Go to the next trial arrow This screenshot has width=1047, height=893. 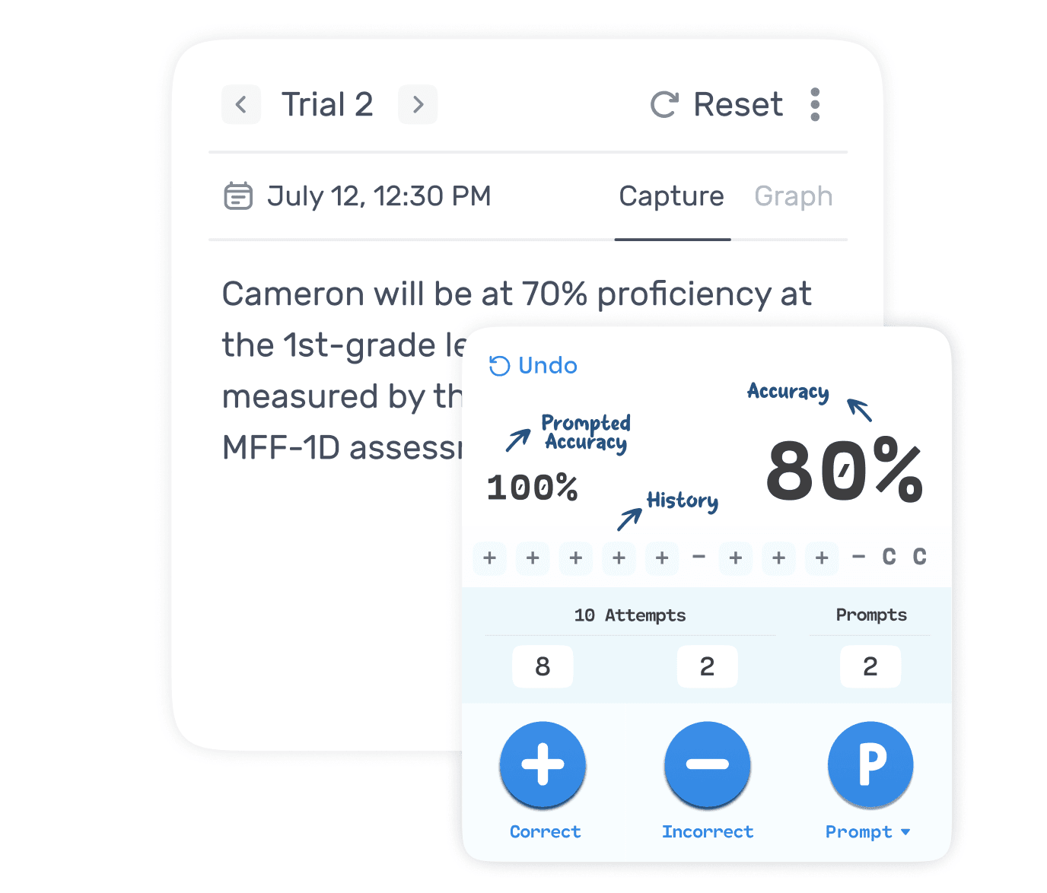point(418,104)
